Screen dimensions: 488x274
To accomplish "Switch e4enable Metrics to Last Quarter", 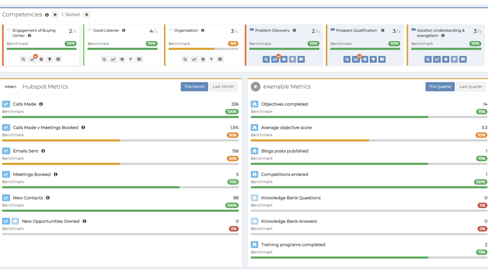I will pyautogui.click(x=471, y=86).
